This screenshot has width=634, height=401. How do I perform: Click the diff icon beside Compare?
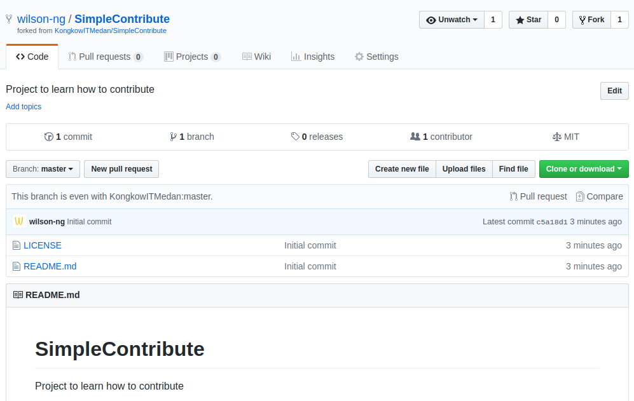[580, 196]
